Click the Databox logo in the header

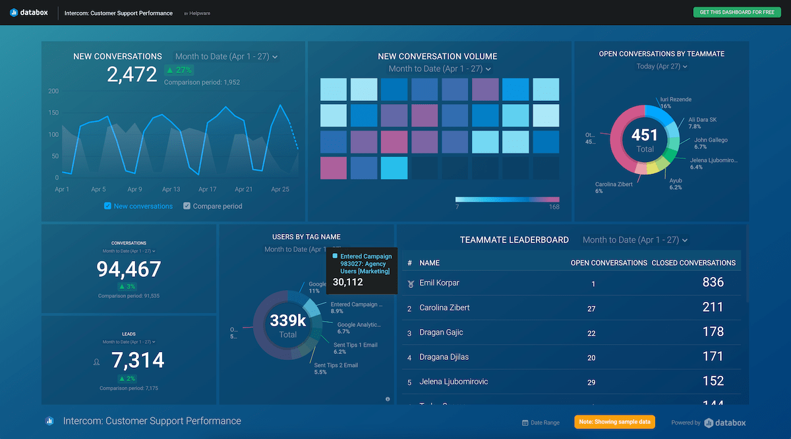click(30, 13)
